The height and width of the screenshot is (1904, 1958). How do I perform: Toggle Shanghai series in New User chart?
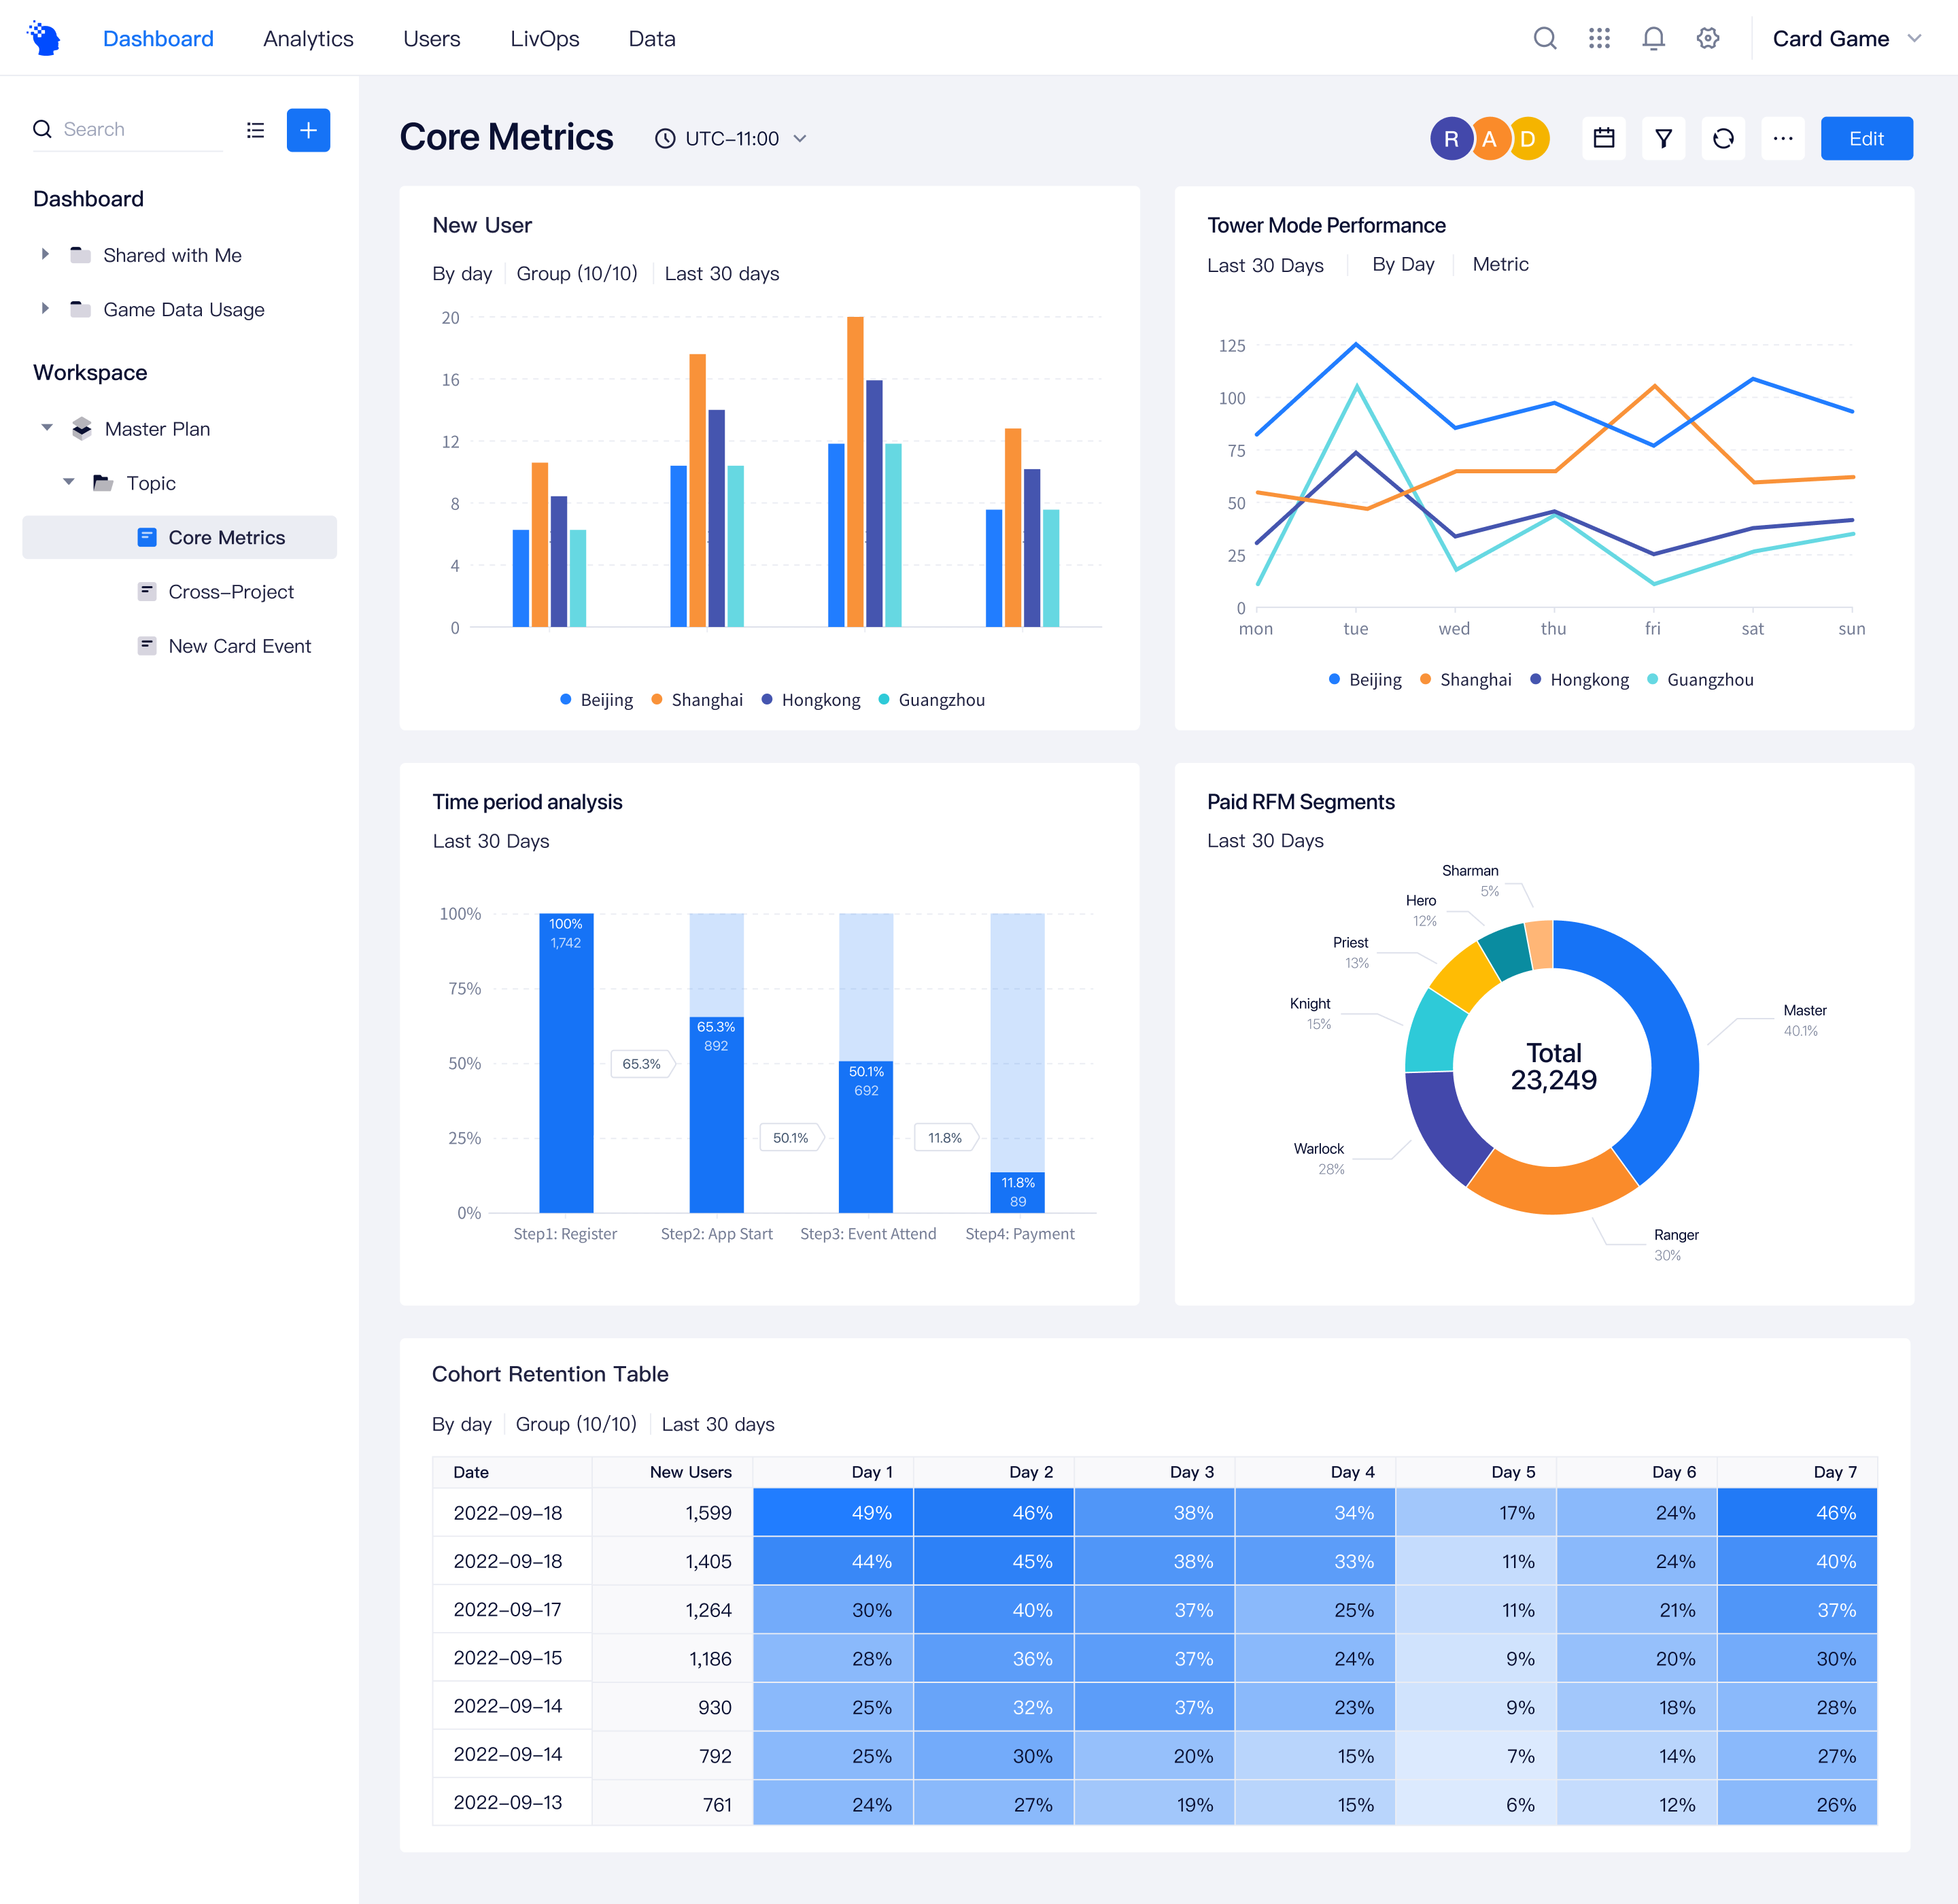click(696, 699)
